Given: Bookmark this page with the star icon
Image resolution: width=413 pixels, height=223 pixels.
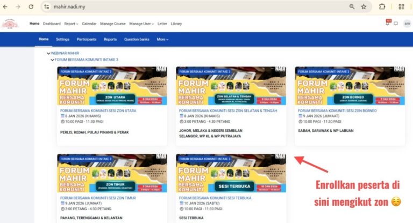Looking at the screenshot, I should coord(364,6).
